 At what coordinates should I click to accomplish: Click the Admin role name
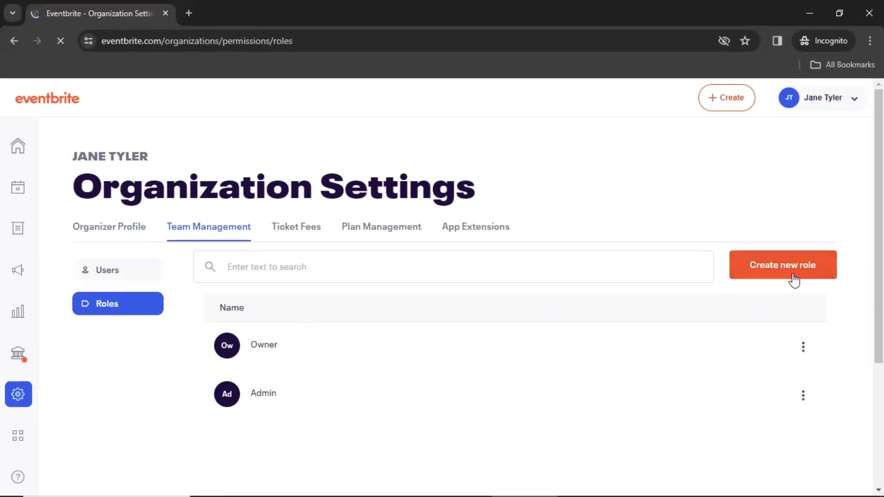tap(263, 393)
